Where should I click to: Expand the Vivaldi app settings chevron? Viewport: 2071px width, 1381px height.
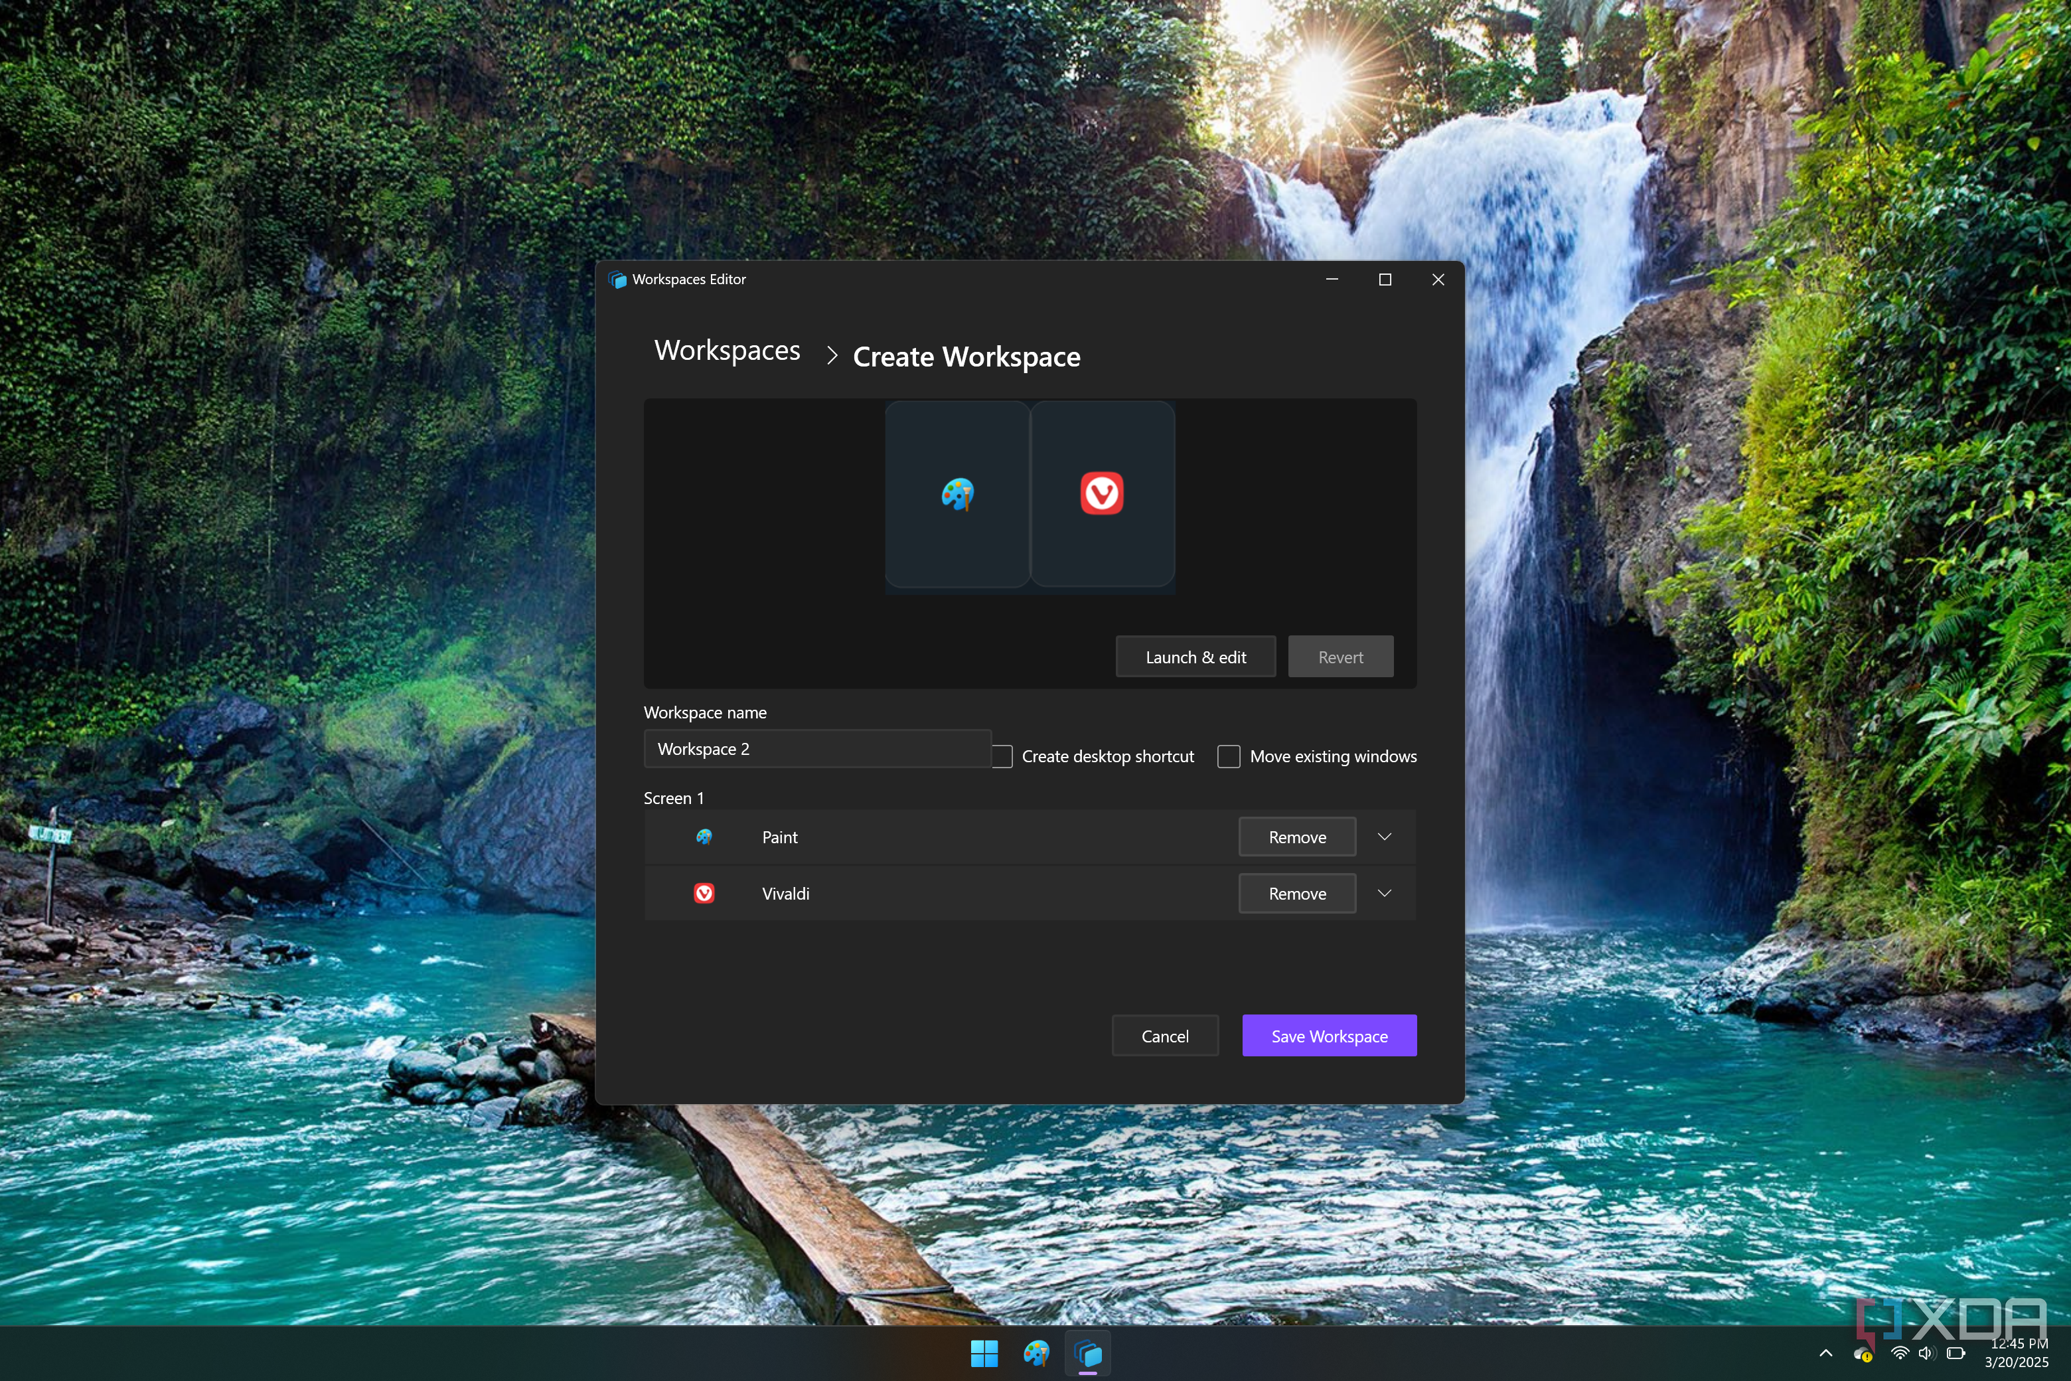pos(1384,893)
